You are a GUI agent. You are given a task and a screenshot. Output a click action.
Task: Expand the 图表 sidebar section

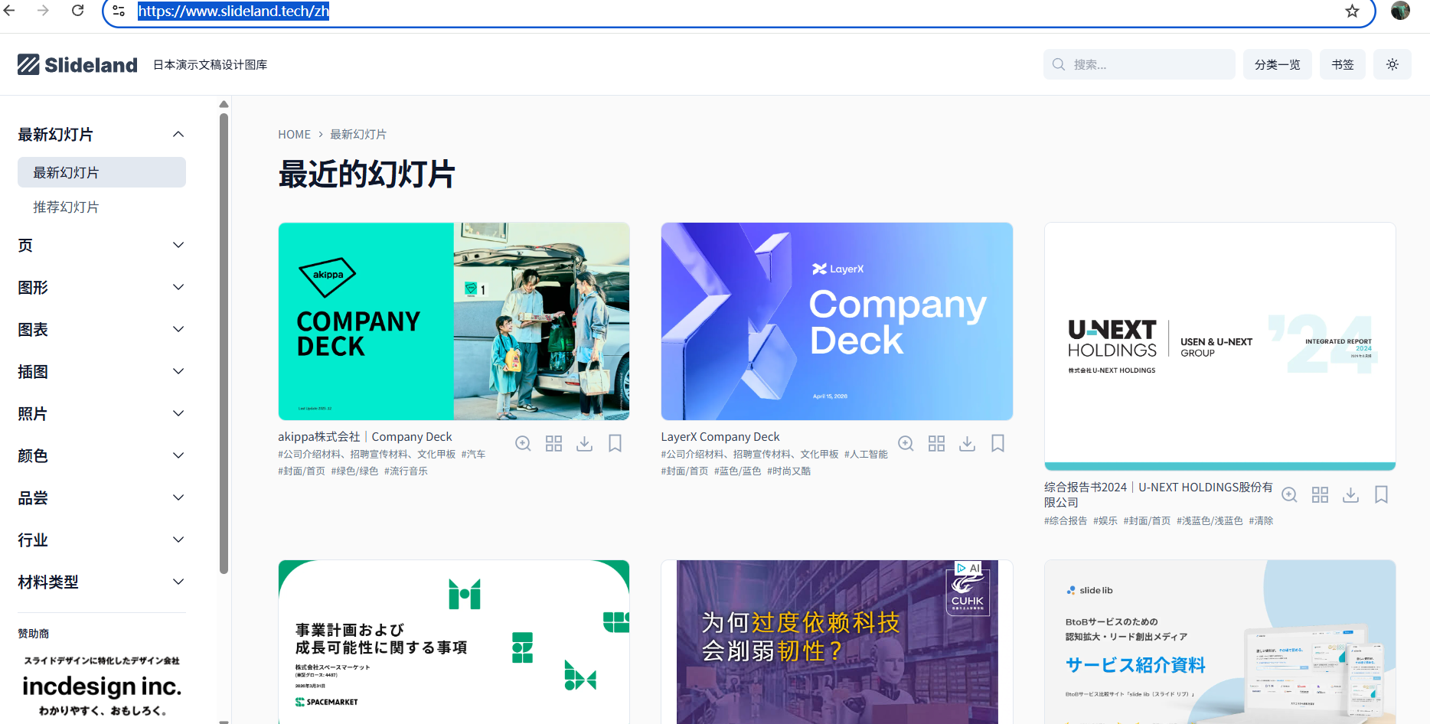(x=178, y=330)
